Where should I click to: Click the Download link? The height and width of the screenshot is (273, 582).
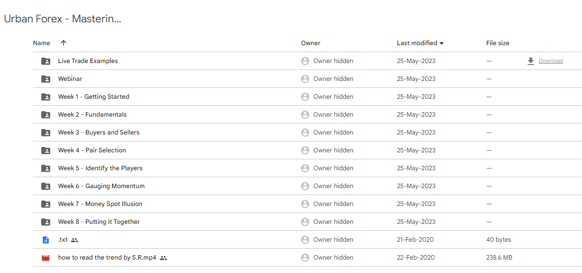pyautogui.click(x=551, y=61)
